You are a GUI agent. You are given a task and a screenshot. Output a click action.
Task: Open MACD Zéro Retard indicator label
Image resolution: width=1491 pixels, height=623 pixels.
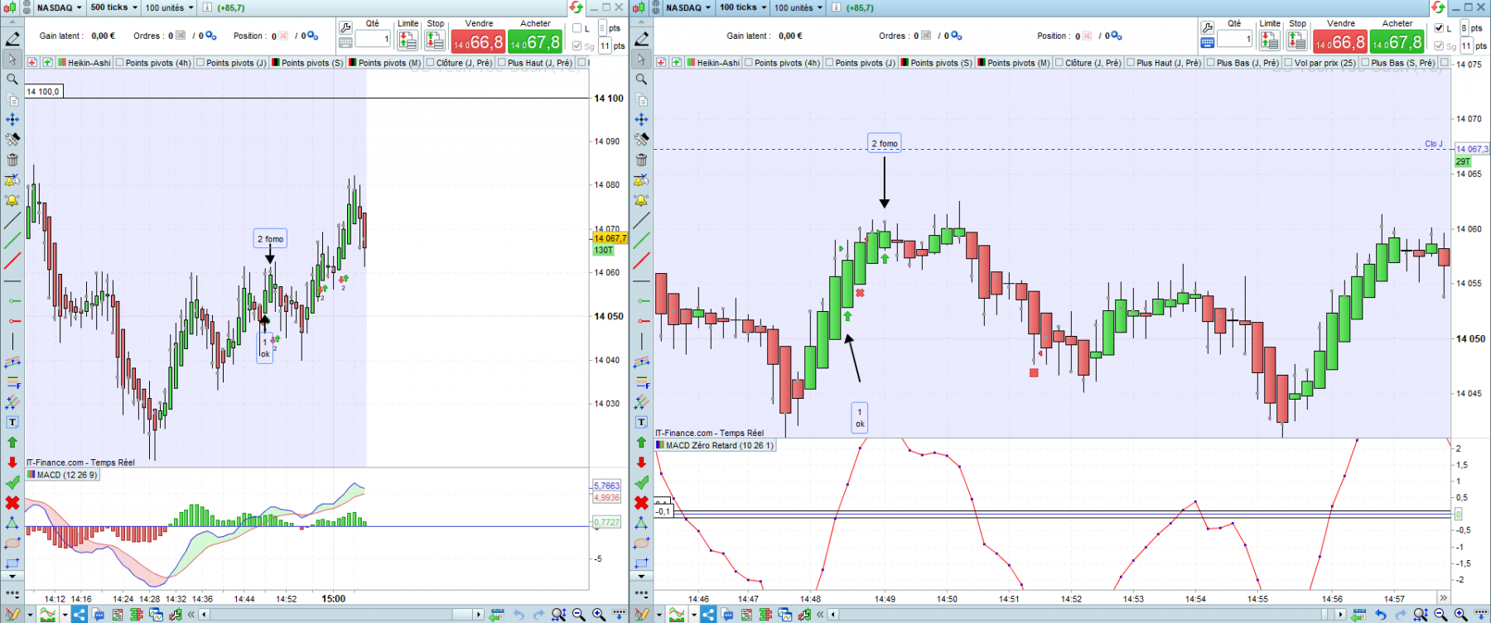click(720, 445)
